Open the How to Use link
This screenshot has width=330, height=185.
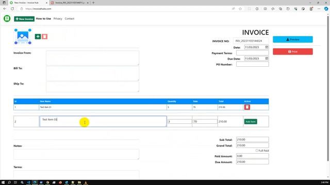43,18
